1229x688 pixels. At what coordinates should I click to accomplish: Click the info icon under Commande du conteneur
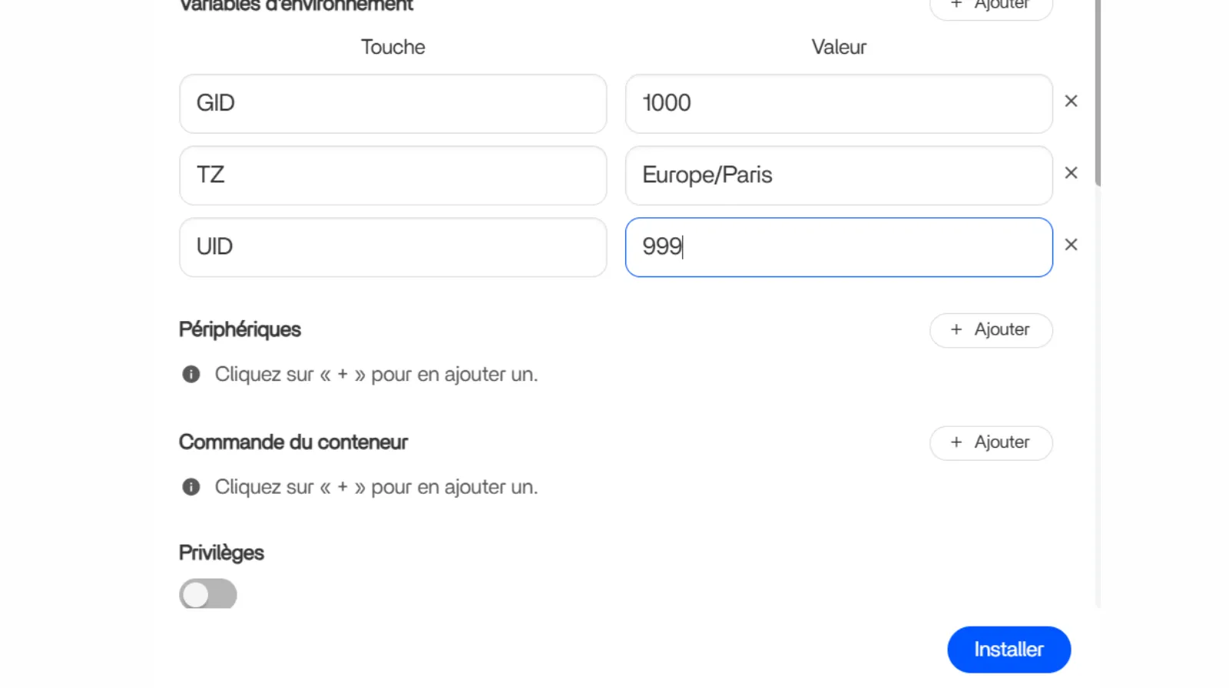coord(191,486)
